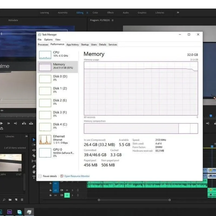216x216 pixels.
Task: Collapse Task Manager with Fewer details
Action: pos(48,176)
